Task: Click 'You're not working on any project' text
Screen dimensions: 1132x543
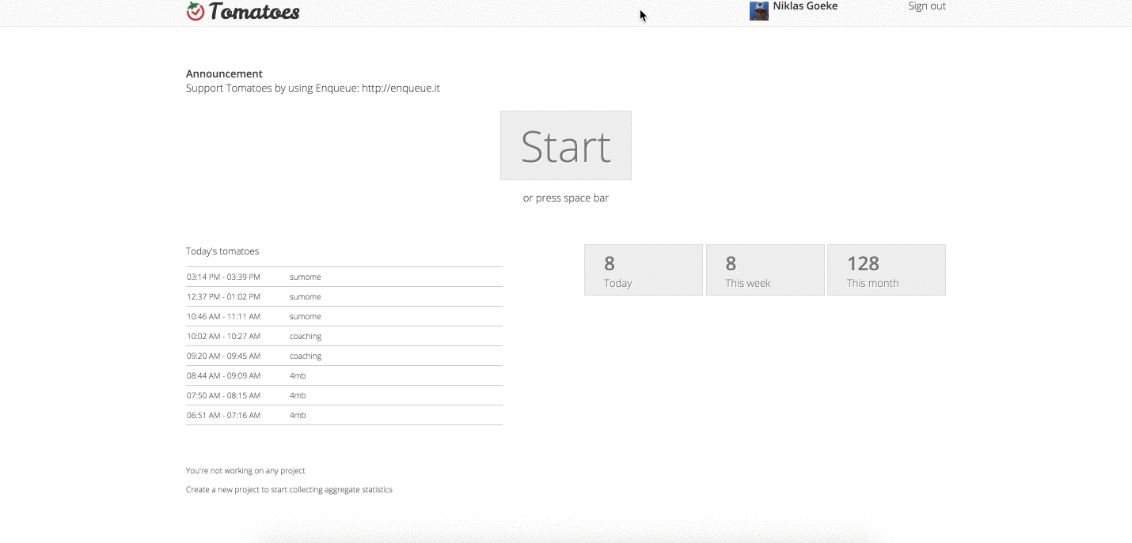Action: (245, 471)
